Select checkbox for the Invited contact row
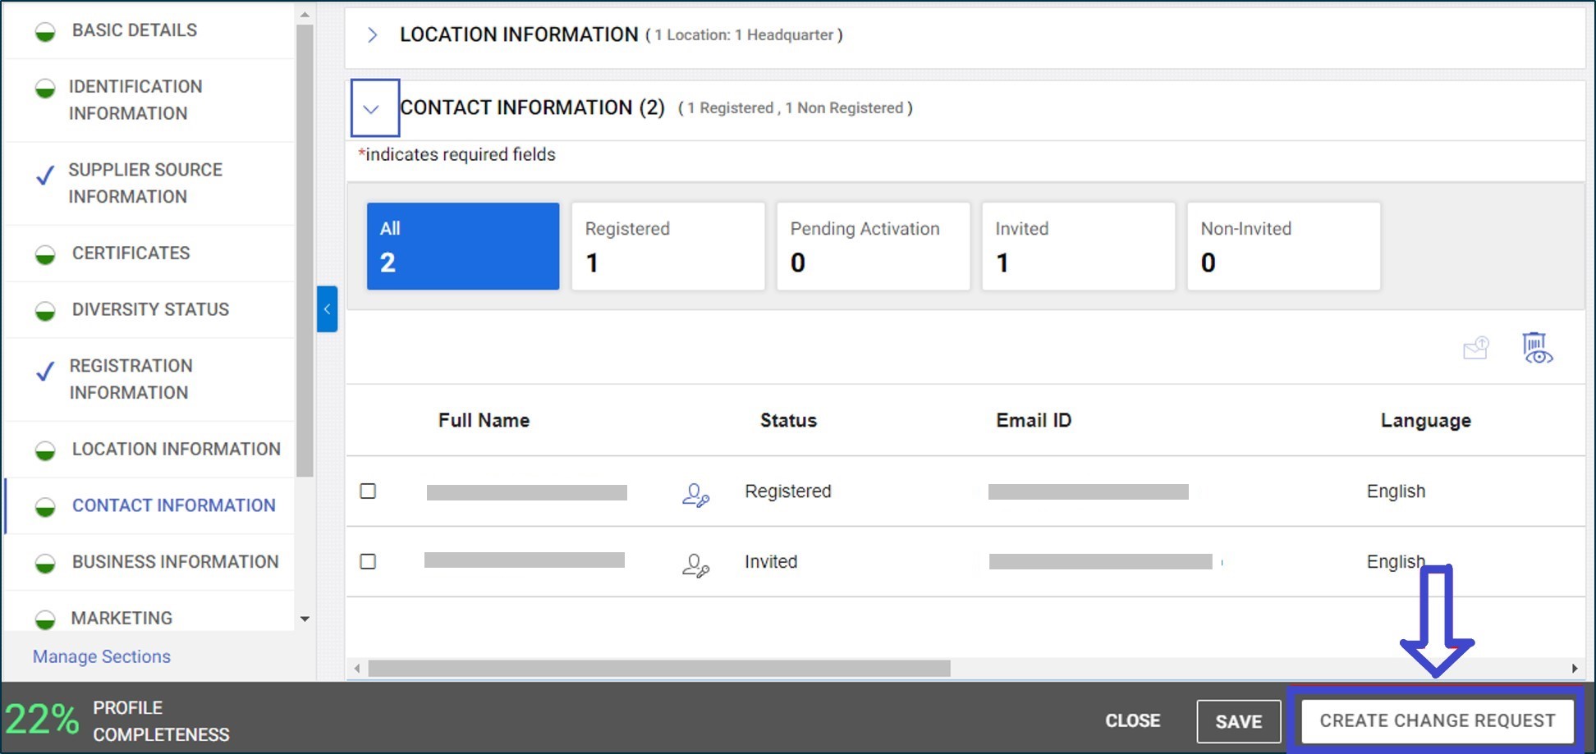The width and height of the screenshot is (1596, 754). click(368, 561)
